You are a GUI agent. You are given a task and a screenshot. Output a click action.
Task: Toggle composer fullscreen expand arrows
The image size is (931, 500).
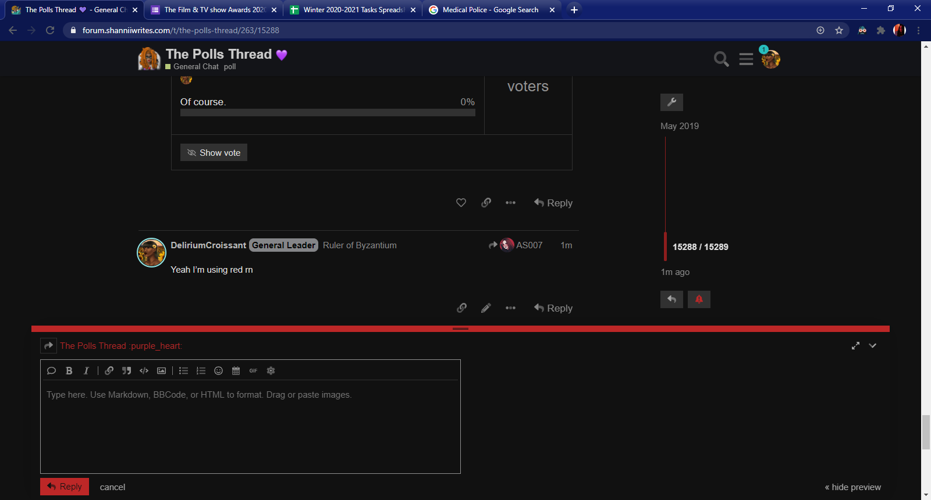coord(855,346)
